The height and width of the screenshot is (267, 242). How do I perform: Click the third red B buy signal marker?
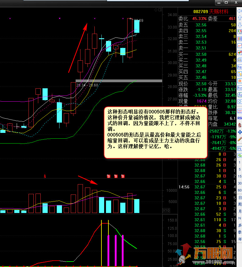(123, 176)
